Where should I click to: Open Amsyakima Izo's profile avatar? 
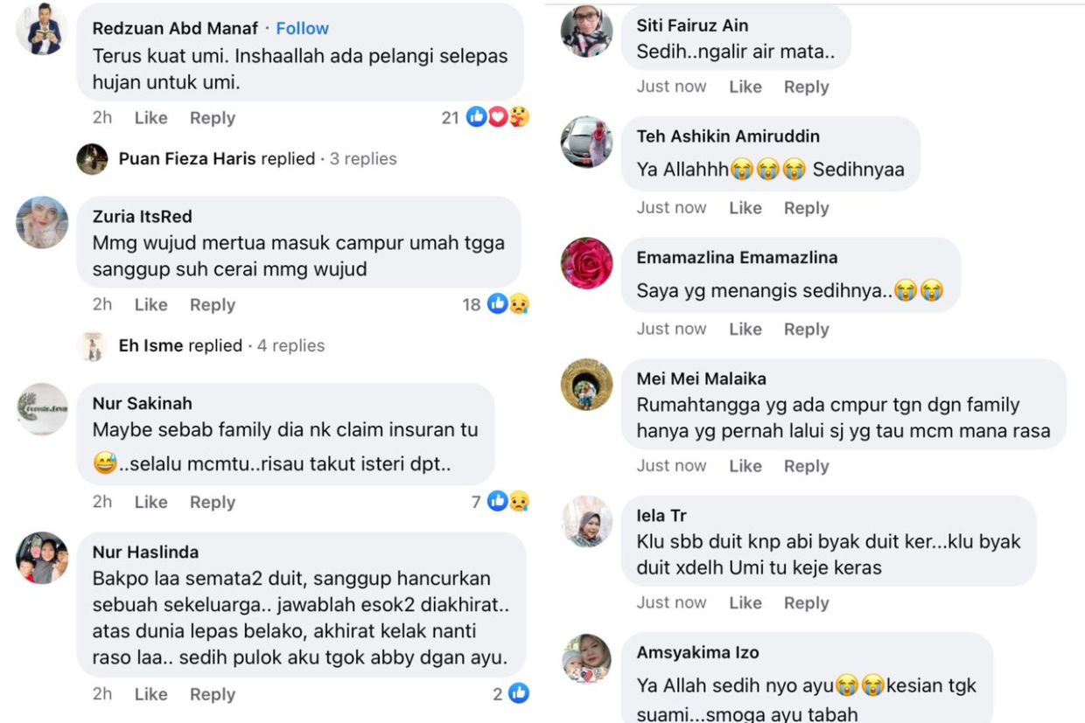pos(586,659)
